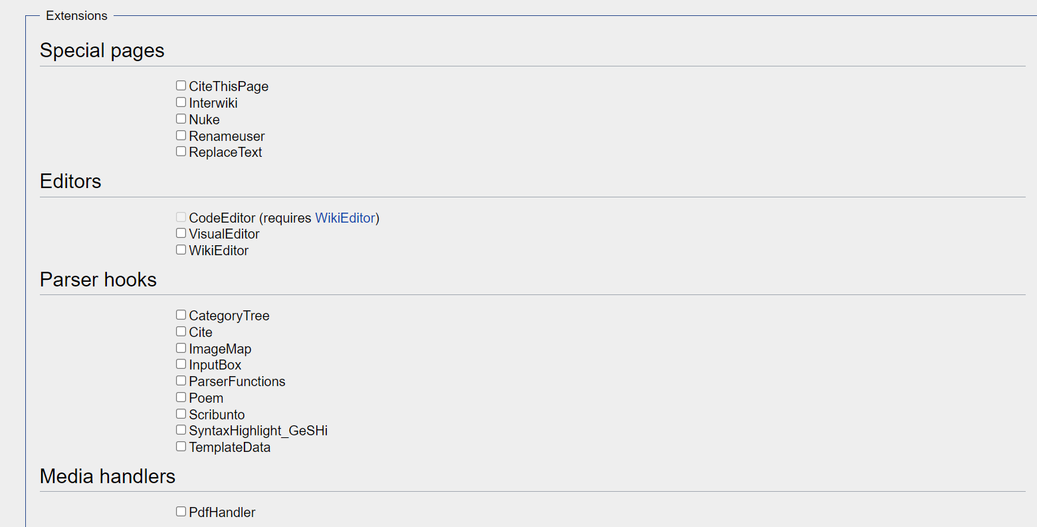Tick the Nuke extension checkbox
The height and width of the screenshot is (527, 1037).
pos(181,119)
